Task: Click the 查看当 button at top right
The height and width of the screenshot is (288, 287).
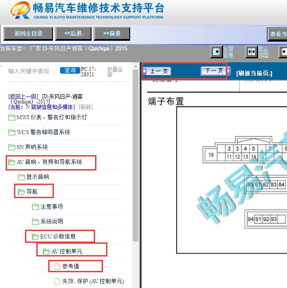Action: click(x=277, y=34)
